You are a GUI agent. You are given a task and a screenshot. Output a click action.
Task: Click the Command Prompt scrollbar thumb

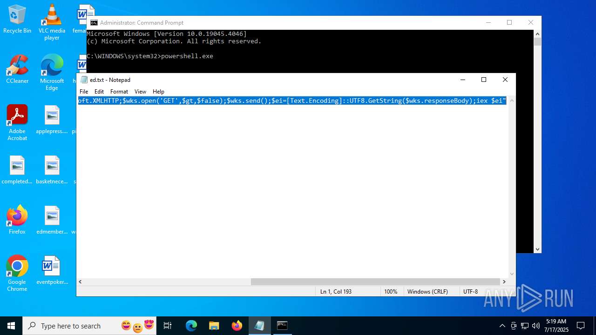[x=538, y=42]
